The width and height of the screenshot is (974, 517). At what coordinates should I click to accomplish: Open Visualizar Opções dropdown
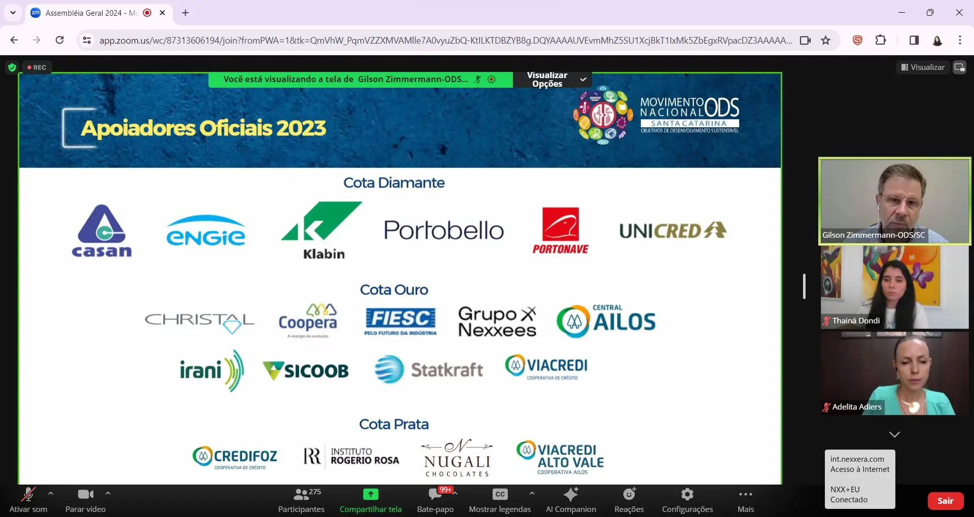point(553,80)
